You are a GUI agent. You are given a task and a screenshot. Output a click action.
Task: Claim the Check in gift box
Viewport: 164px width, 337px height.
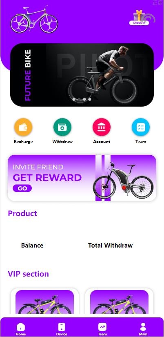[139, 18]
